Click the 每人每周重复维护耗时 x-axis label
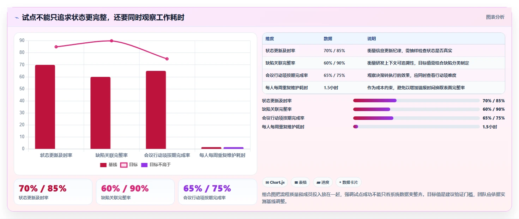This screenshot has width=519, height=219. pos(222,155)
